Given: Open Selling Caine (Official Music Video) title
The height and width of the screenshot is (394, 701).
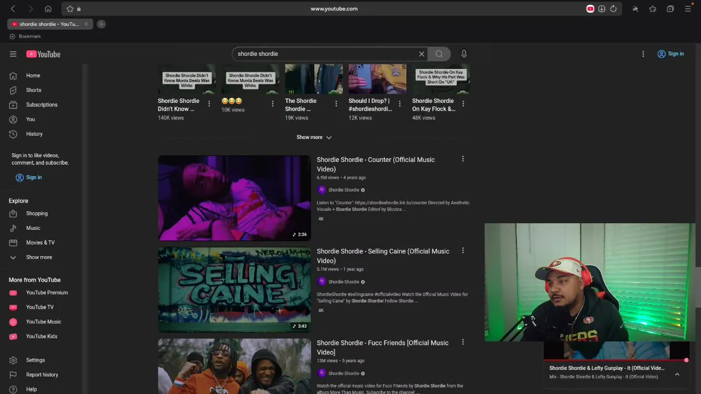Looking at the screenshot, I should (x=383, y=256).
